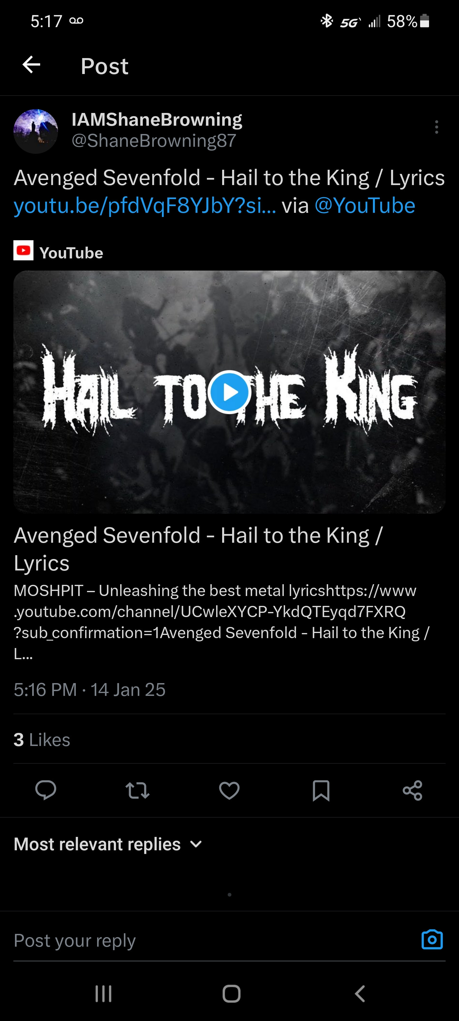Play the Hail to the King video

click(229, 392)
